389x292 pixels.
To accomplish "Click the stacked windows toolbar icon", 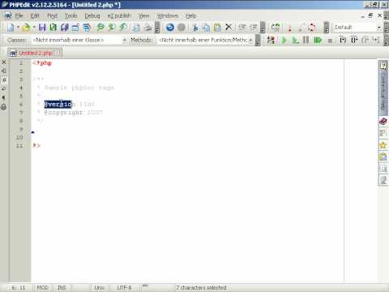I will click(87, 28).
